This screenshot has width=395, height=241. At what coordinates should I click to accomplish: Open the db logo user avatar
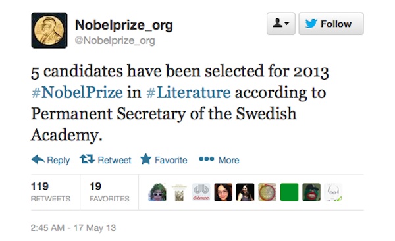[201, 192]
